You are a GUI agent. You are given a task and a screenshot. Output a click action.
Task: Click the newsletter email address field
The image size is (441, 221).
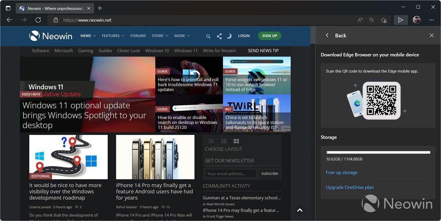230,173
